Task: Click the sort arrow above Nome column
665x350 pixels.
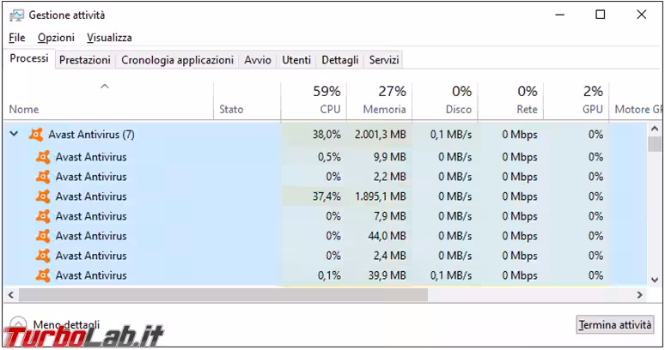Action: (105, 86)
